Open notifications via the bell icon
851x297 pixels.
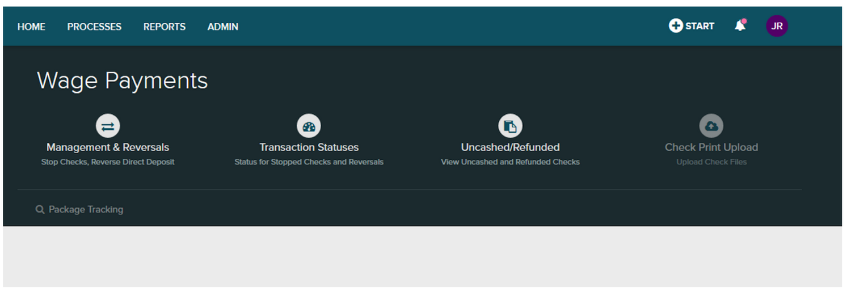pyautogui.click(x=740, y=26)
